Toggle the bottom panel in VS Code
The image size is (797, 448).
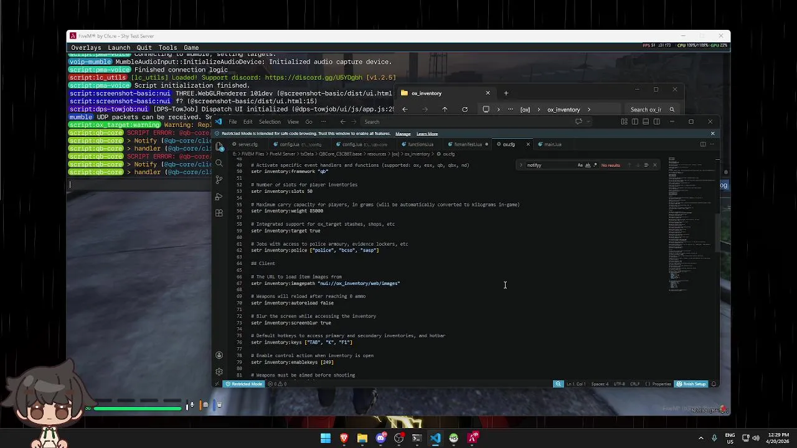coord(646,122)
